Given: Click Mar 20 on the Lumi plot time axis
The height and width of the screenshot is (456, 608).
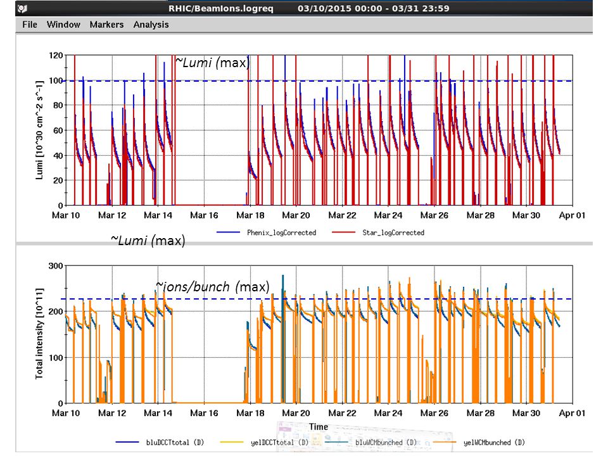Looking at the screenshot, I should coord(296,215).
